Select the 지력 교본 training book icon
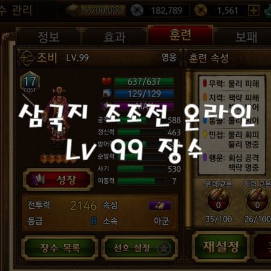Image resolution: width=271 pixels, height=271 pixels. tap(257, 201)
